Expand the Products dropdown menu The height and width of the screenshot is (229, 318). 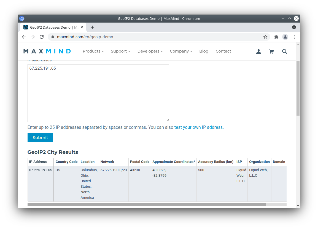click(93, 51)
